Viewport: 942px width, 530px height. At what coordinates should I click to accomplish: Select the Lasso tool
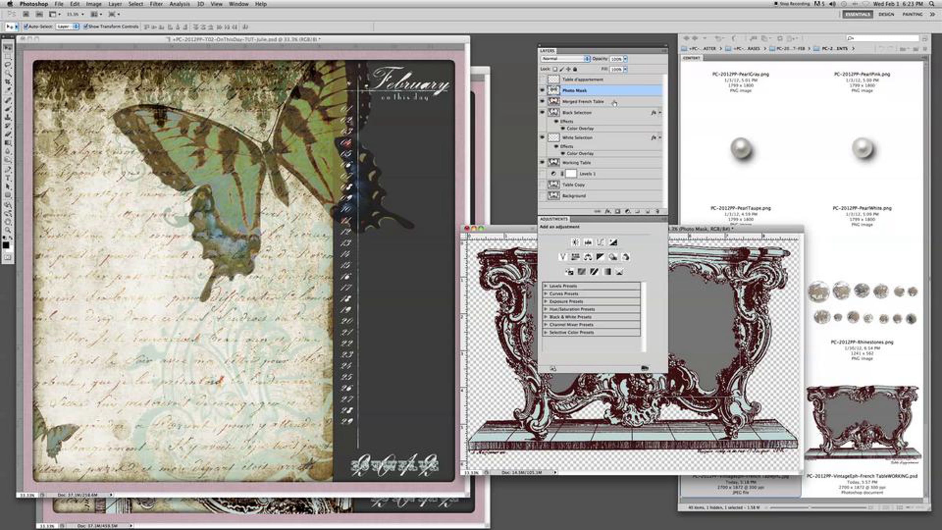pyautogui.click(x=7, y=64)
